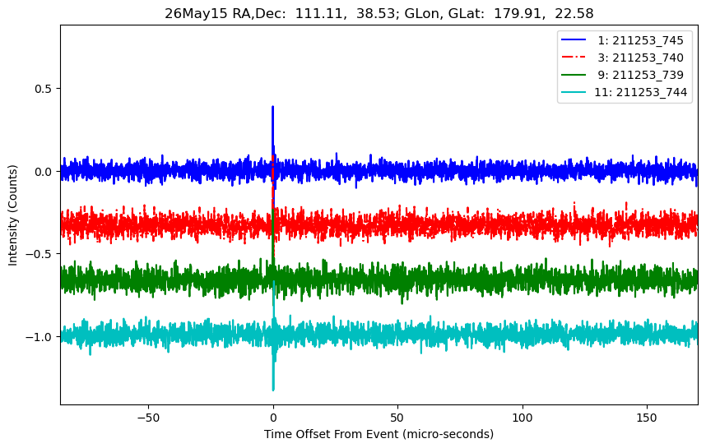706x448 pixels.
Task: Click the y-axis tick label '0.5'
Action: click(x=44, y=89)
